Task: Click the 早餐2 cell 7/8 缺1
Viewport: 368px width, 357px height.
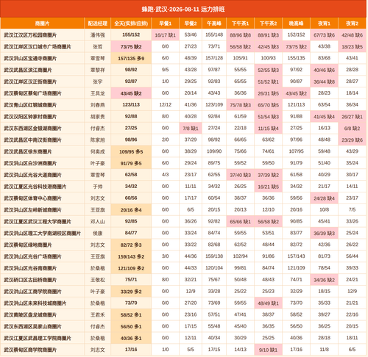Action: [x=191, y=129]
